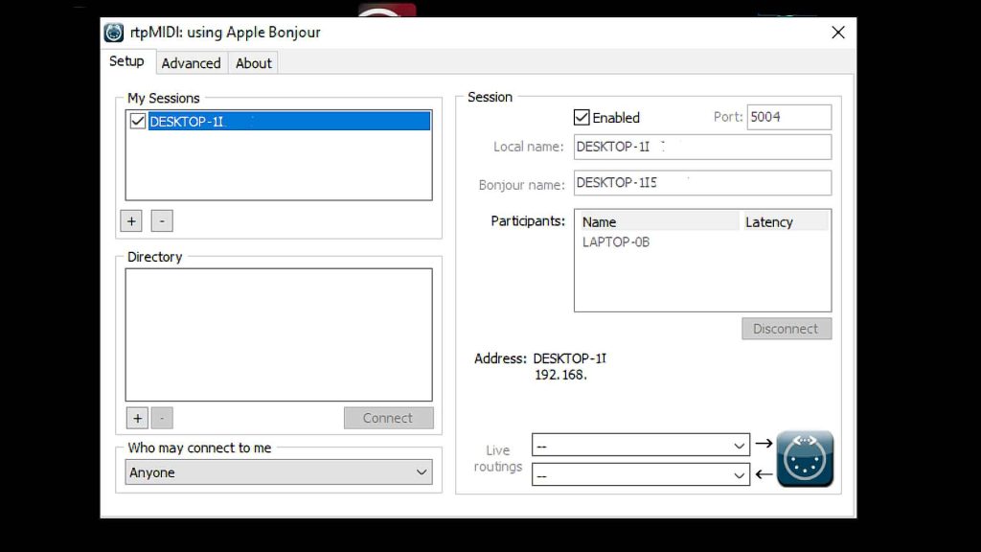Select participant LAPTOP-0B
981x552 pixels.
(616, 242)
